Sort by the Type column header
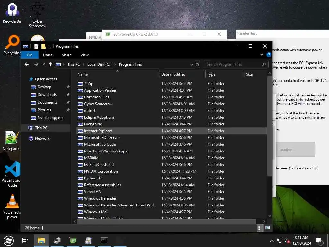The width and height of the screenshot is (329, 247). (225, 74)
